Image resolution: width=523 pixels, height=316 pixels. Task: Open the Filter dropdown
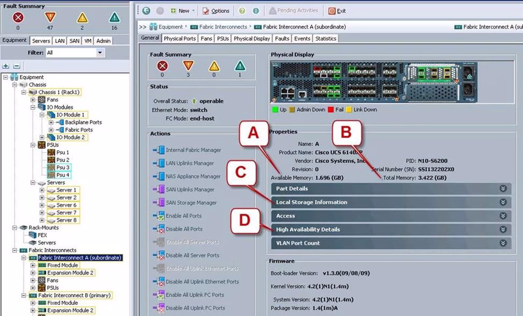coord(100,53)
